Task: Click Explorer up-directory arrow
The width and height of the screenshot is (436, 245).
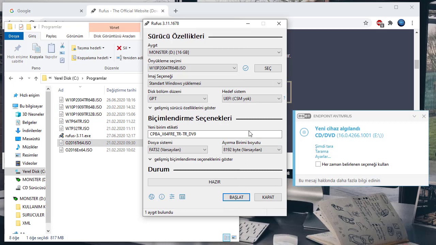Action: point(36,78)
